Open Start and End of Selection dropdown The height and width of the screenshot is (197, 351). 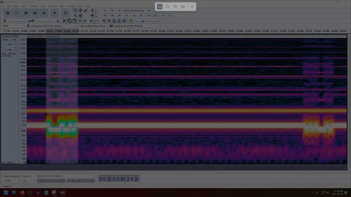click(x=66, y=176)
